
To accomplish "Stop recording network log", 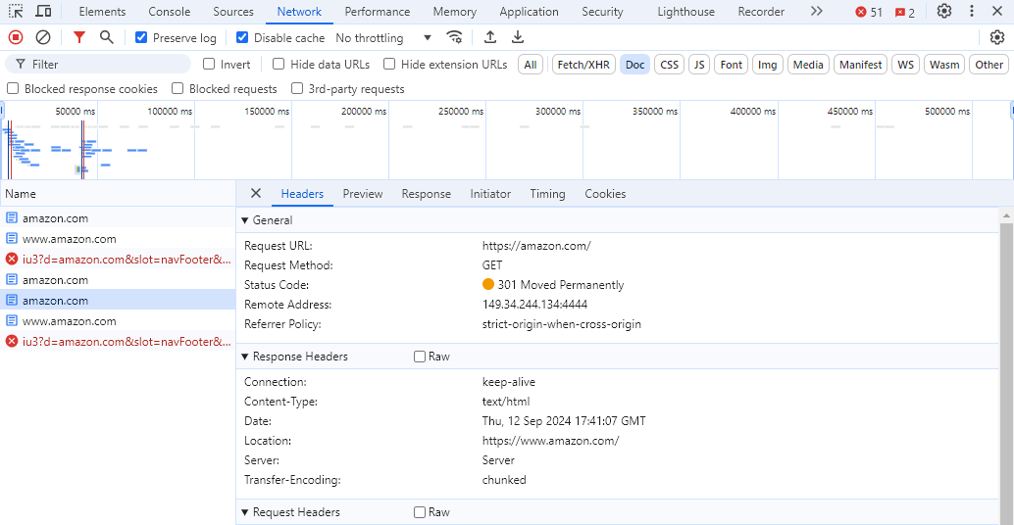I will pyautogui.click(x=16, y=37).
